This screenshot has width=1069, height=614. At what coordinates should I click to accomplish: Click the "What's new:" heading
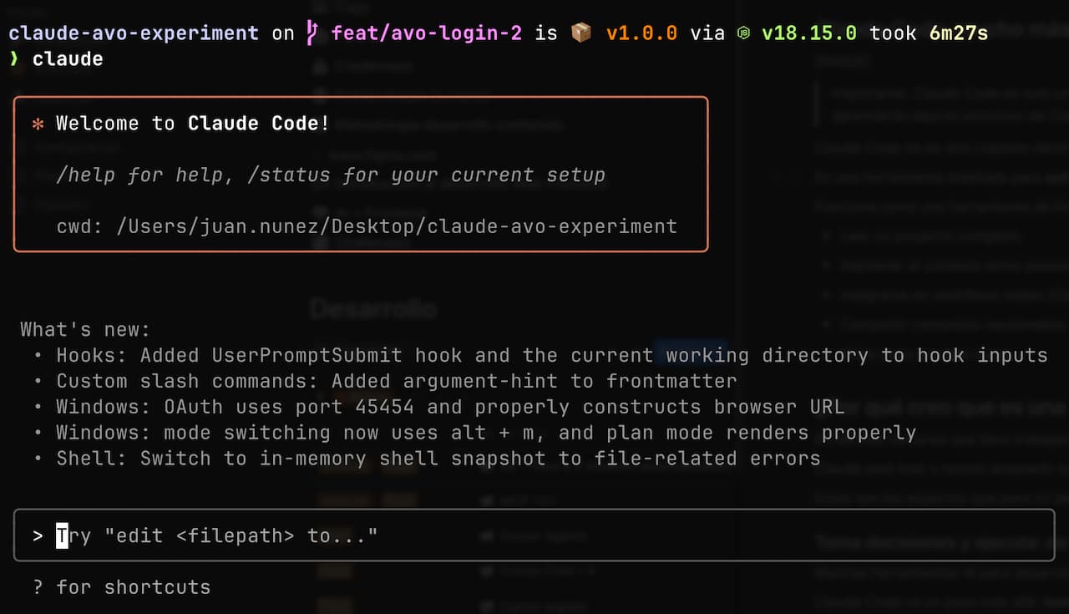click(85, 329)
